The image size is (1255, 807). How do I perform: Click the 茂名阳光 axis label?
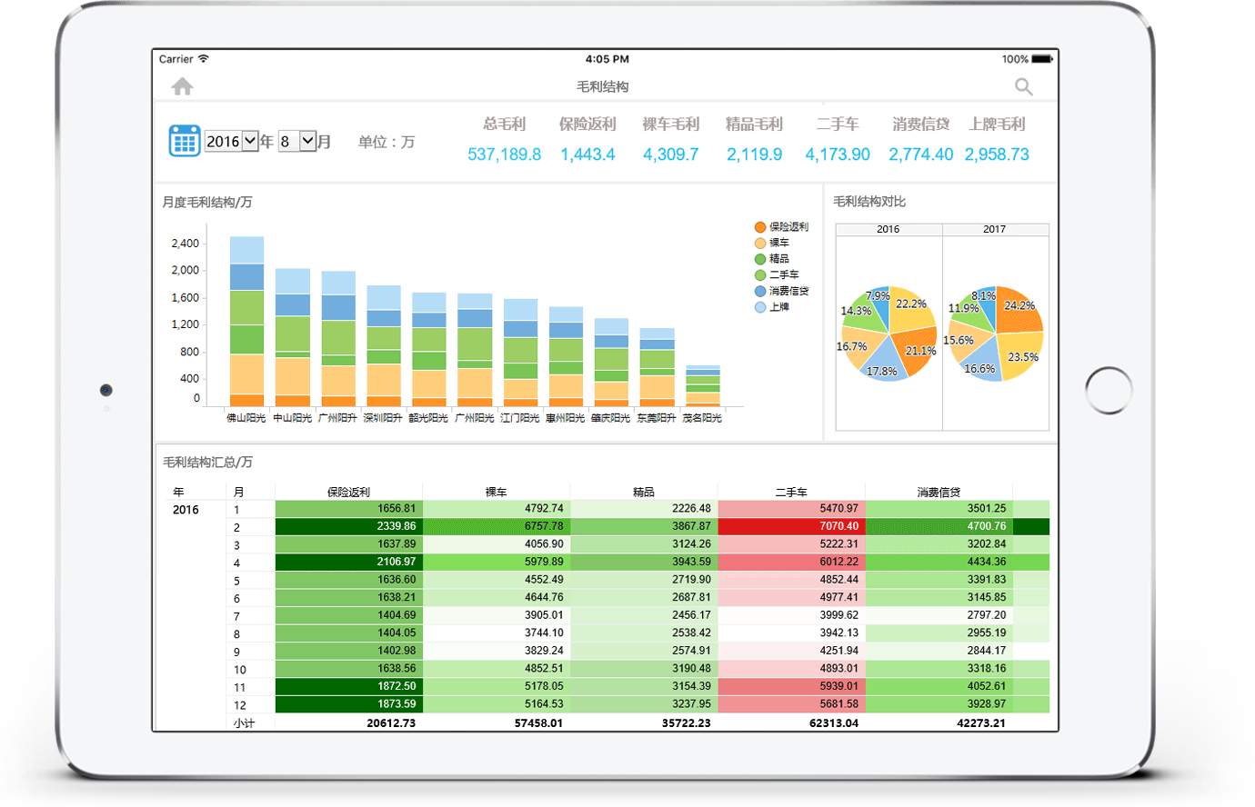pyautogui.click(x=702, y=418)
